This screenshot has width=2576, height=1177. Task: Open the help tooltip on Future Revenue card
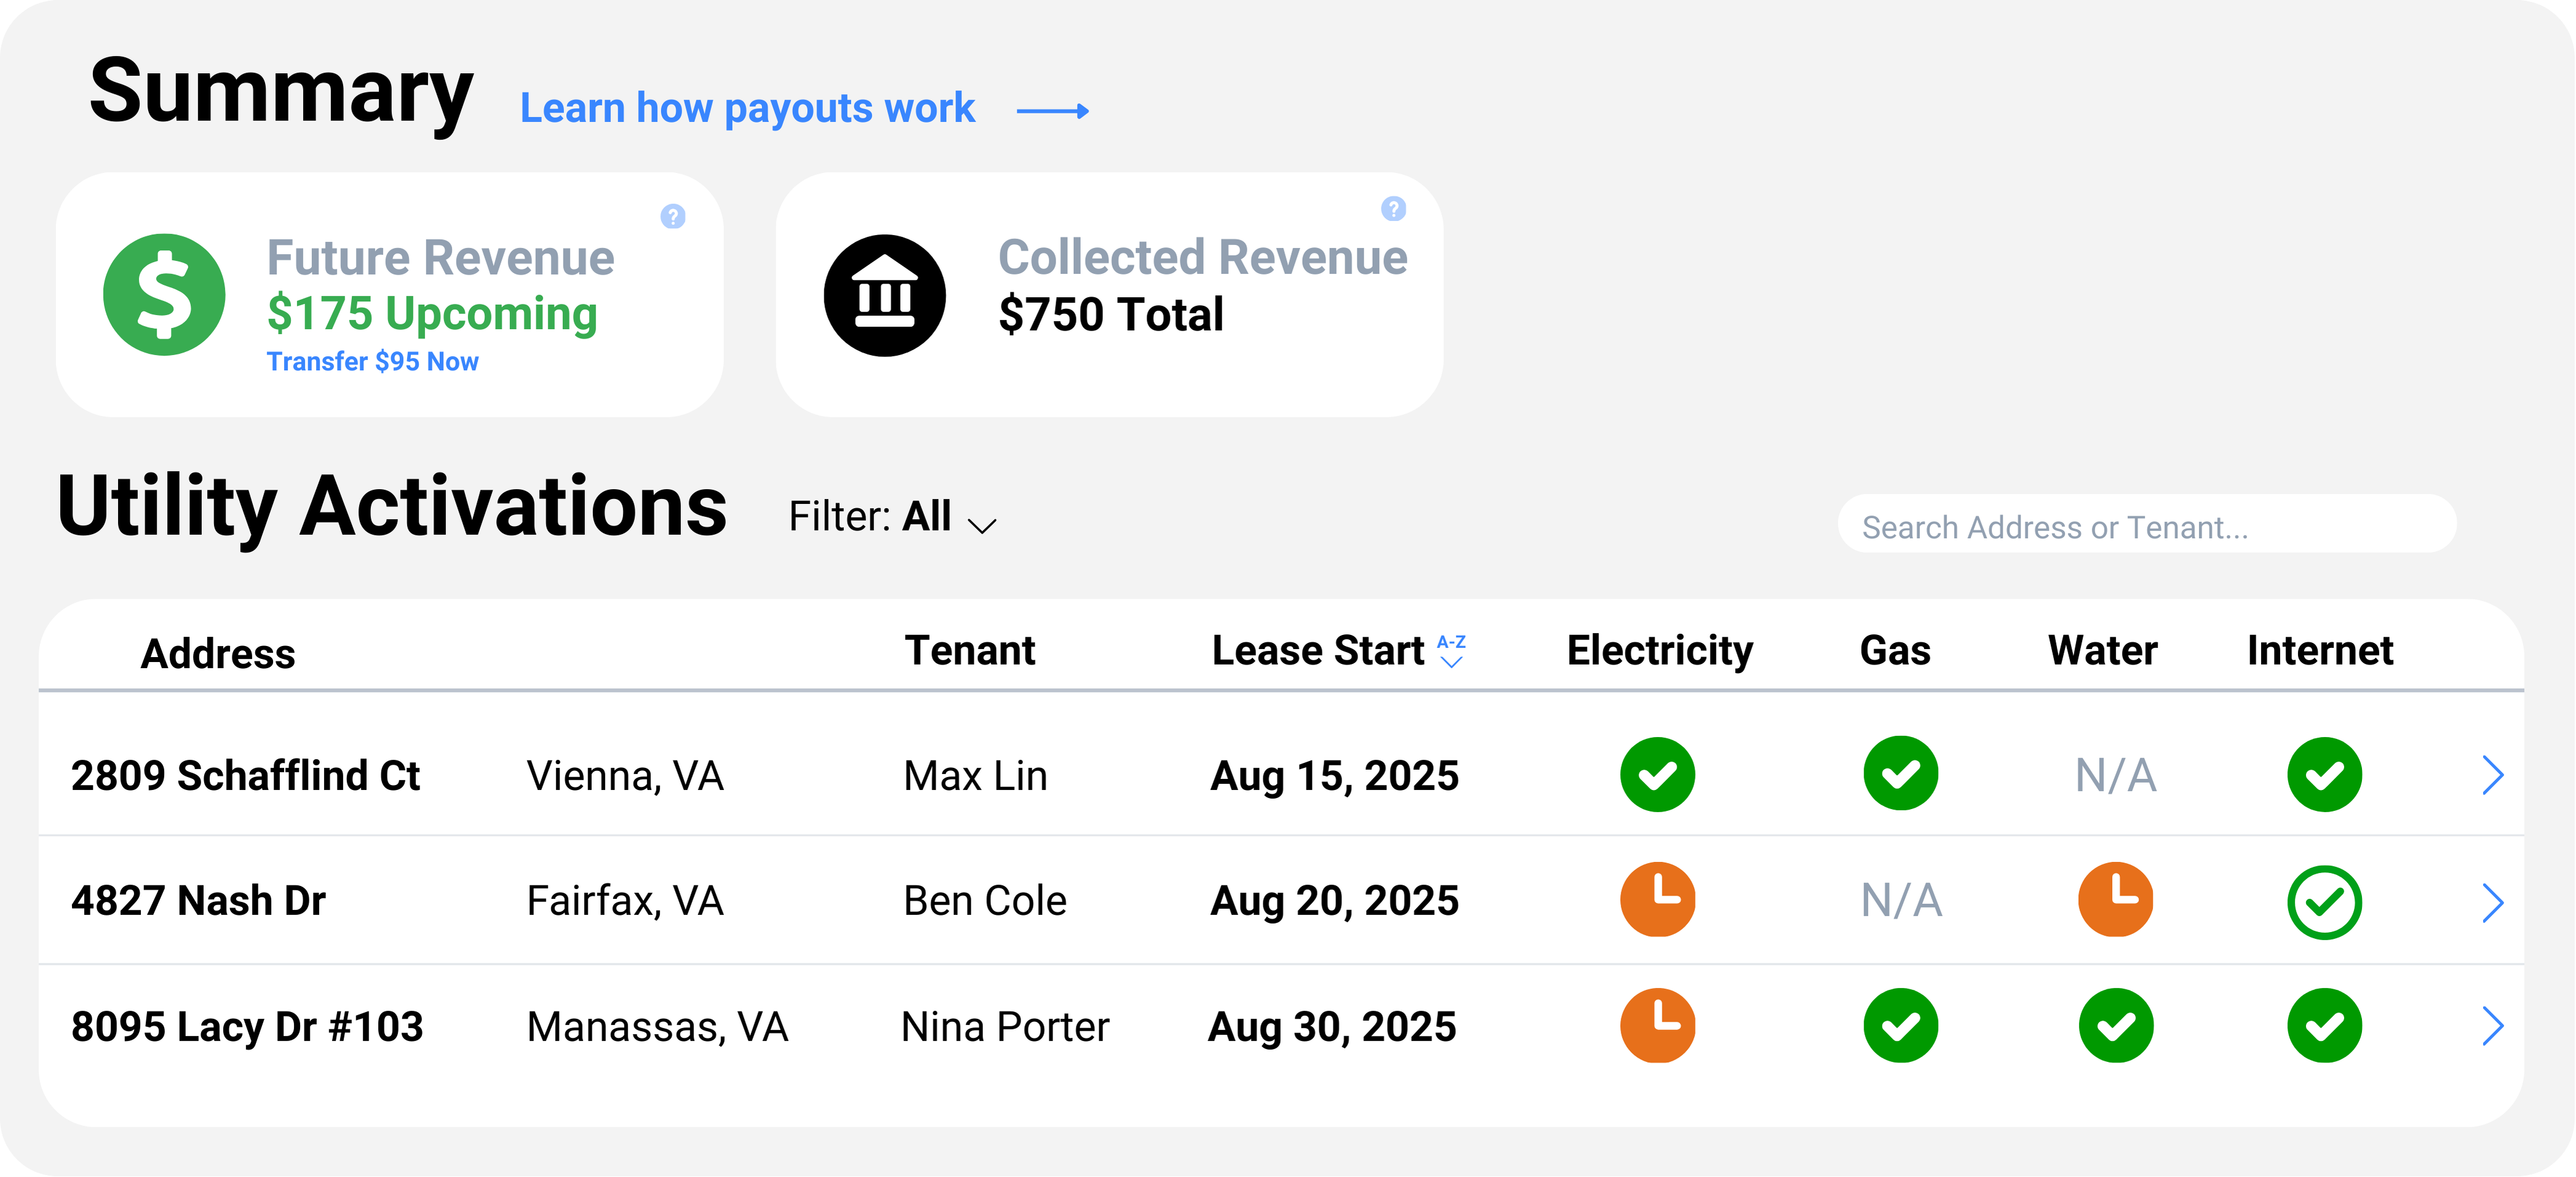pyautogui.click(x=673, y=216)
